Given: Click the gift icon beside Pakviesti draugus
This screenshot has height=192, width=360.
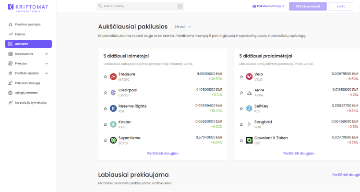Looking at the screenshot, I should (x=254, y=6).
